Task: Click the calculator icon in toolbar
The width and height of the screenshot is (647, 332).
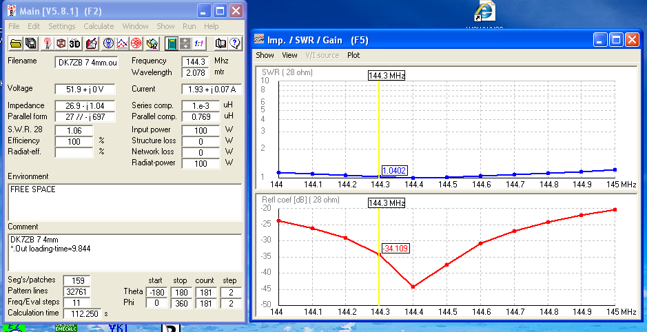Action: 170,43
